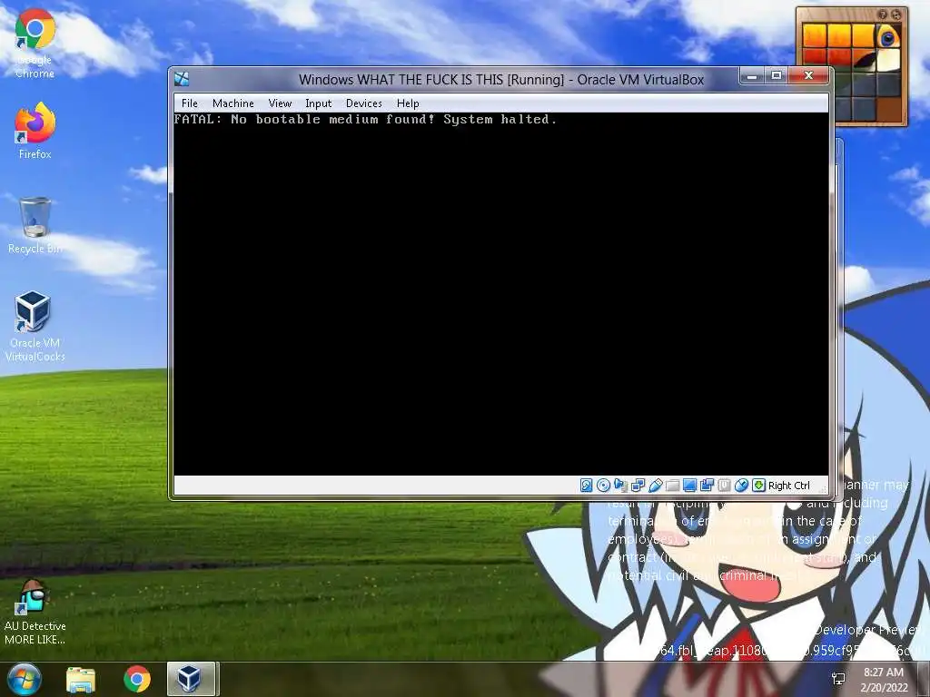Viewport: 930px width, 697px height.
Task: Click the Right Ctrl host key label
Action: [x=789, y=486]
